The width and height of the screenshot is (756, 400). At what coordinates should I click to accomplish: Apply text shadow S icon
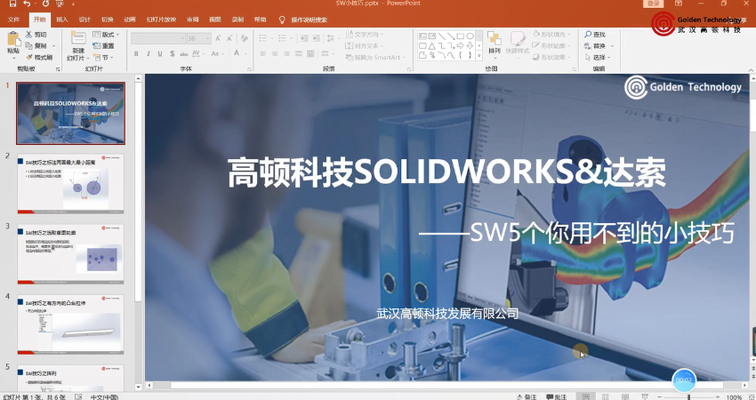(x=173, y=53)
